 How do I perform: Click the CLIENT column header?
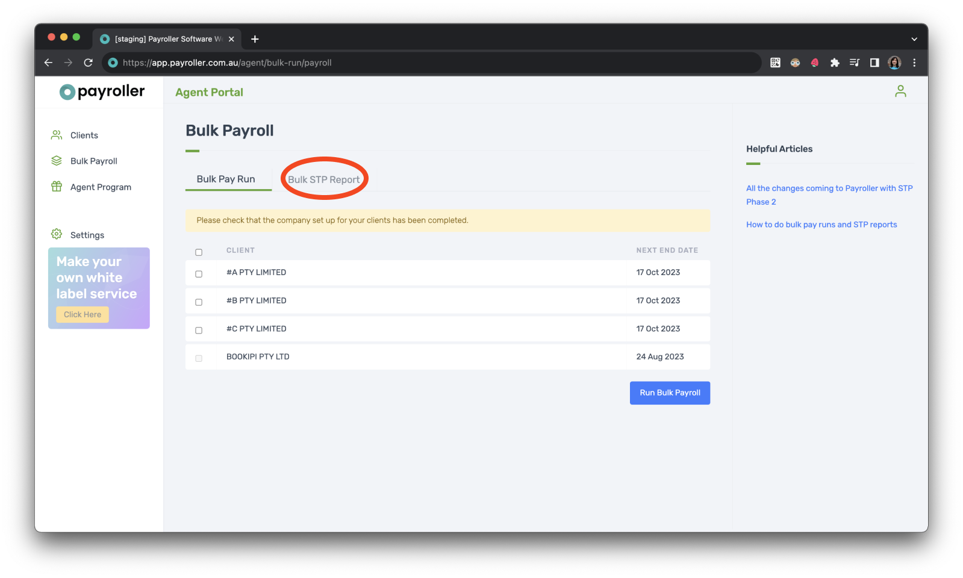tap(240, 250)
